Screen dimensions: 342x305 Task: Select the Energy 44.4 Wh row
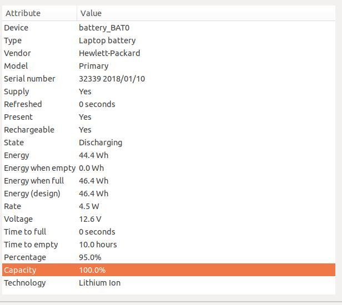click(x=169, y=155)
